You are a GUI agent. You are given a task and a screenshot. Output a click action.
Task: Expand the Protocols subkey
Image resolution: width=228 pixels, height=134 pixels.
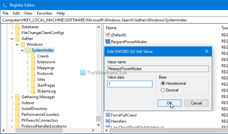coord(28,74)
